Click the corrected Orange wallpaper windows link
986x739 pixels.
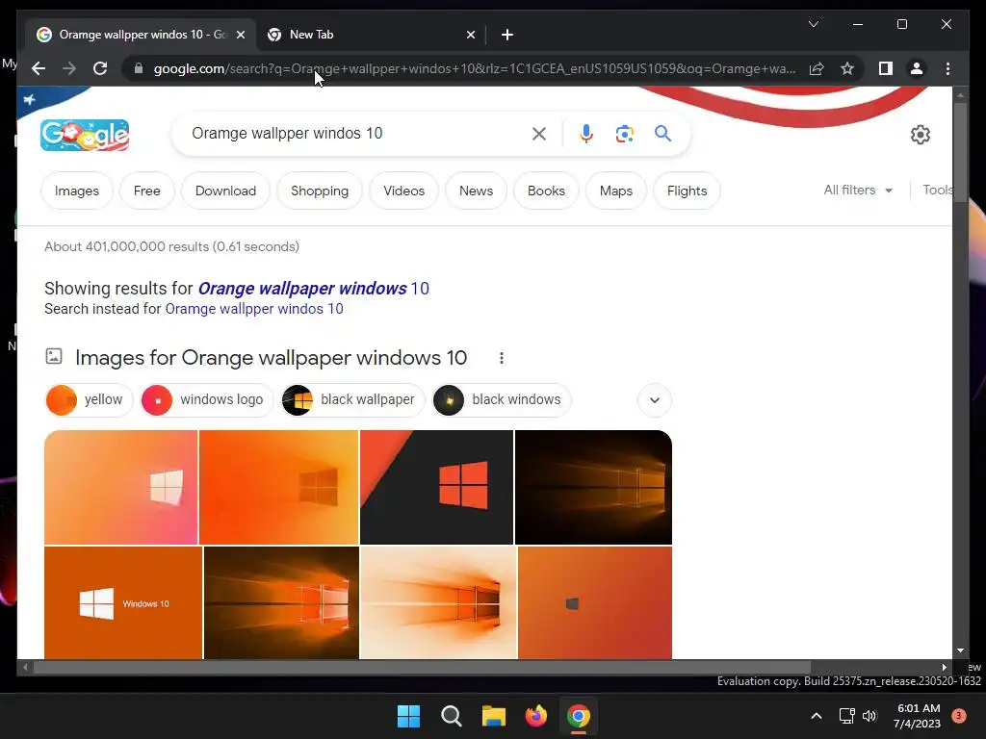click(x=314, y=289)
